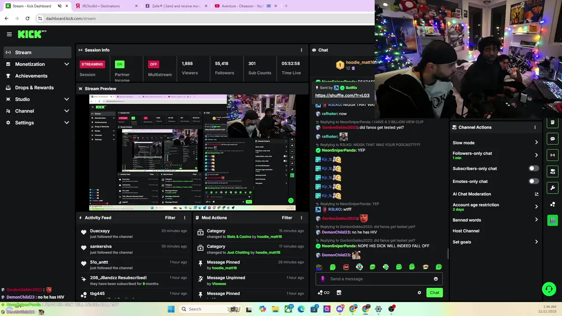The height and width of the screenshot is (316, 562).
Task: Open the camera layout icon in right sidebar
Action: point(552,171)
